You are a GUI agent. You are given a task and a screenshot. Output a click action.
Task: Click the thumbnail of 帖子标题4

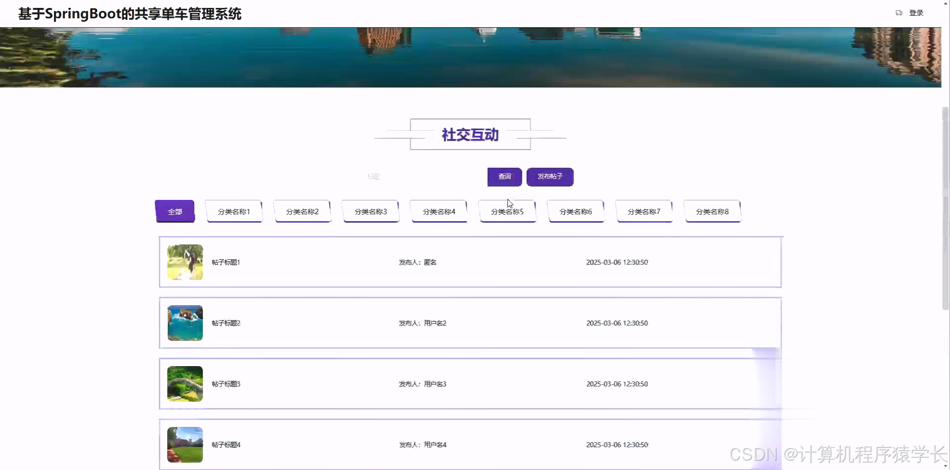point(184,444)
